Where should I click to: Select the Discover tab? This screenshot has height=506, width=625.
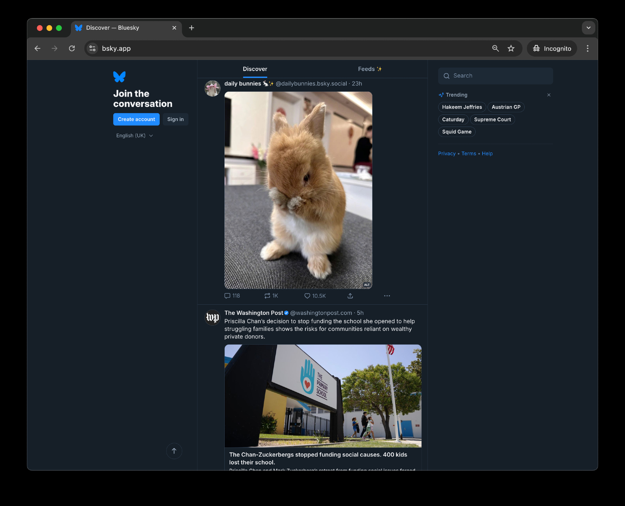(x=255, y=69)
